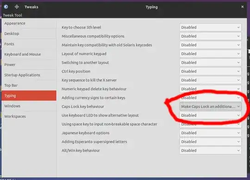Click the Tweak Tool label
The width and height of the screenshot is (250, 180).
pyautogui.click(x=12, y=15)
